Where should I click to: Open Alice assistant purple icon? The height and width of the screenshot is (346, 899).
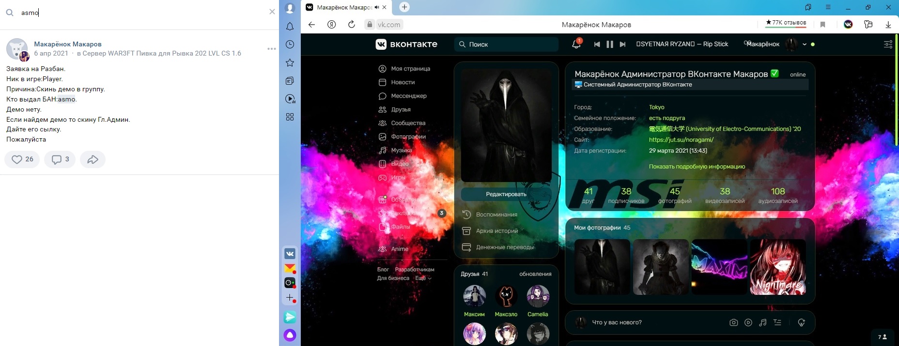pos(290,335)
